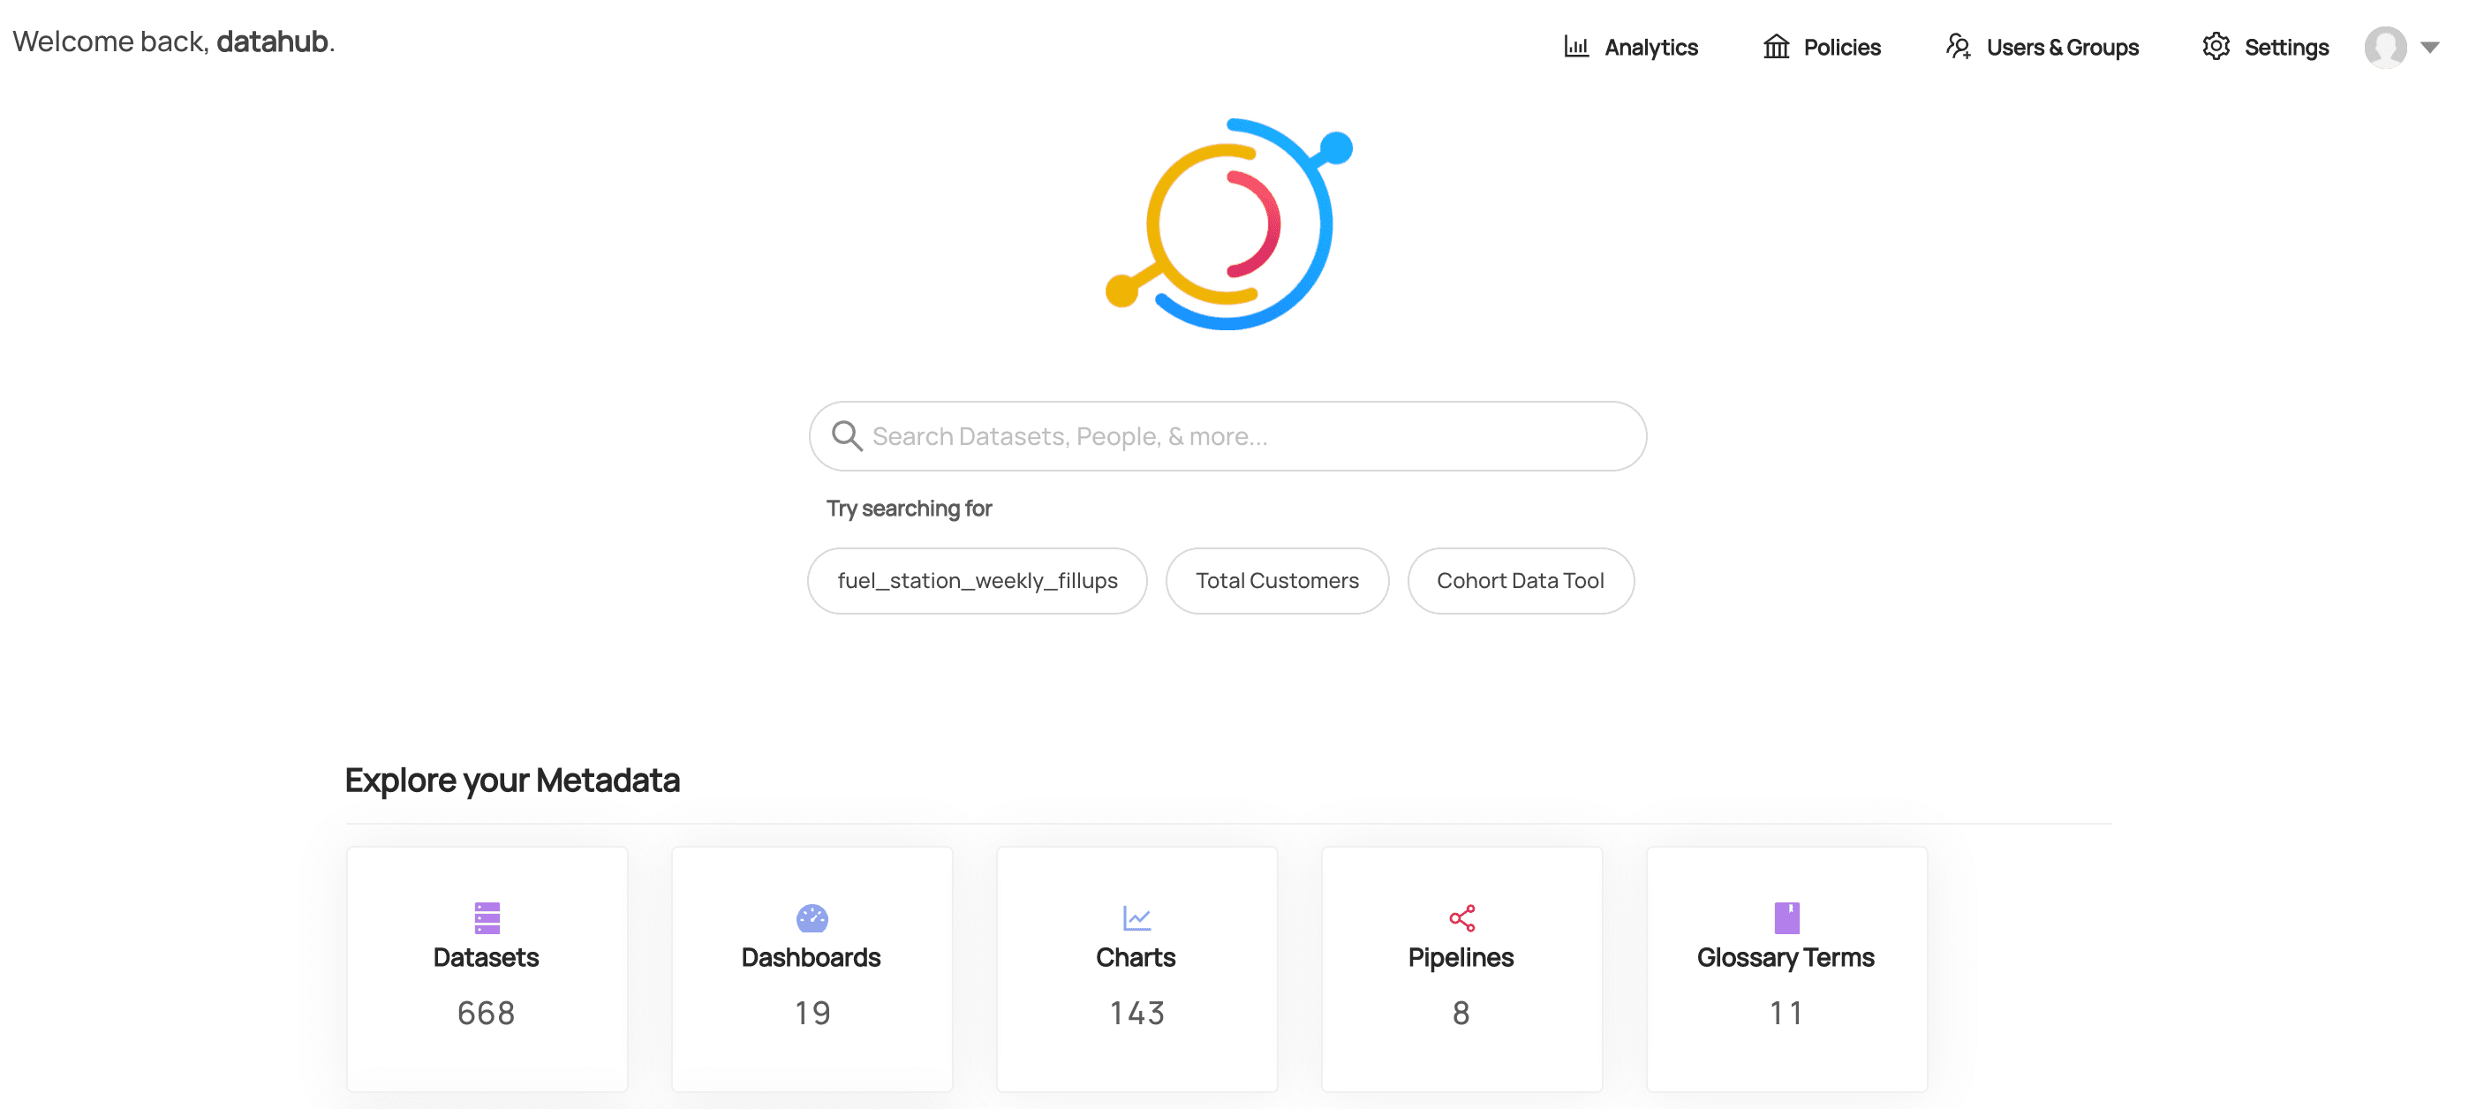
Task: Click the Policies bank building icon
Action: (x=1776, y=46)
